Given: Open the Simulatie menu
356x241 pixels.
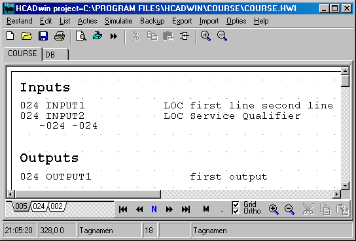Looking at the screenshot, I should pos(118,21).
